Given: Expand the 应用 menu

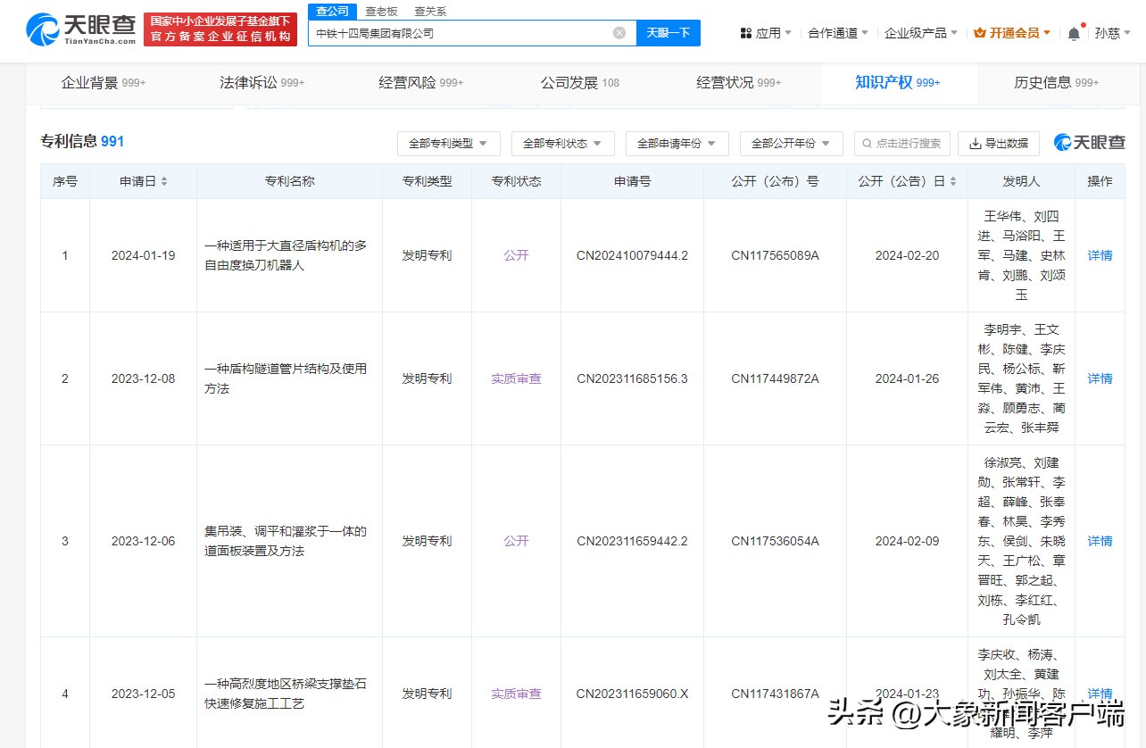Looking at the screenshot, I should (x=766, y=33).
